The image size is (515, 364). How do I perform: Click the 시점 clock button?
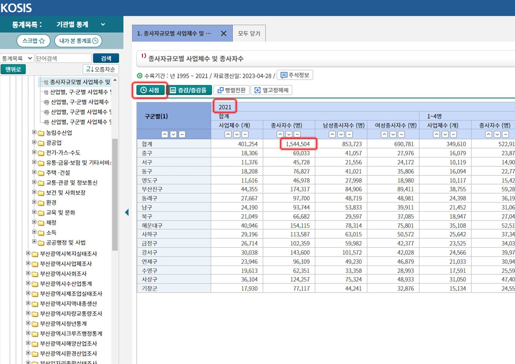point(150,90)
